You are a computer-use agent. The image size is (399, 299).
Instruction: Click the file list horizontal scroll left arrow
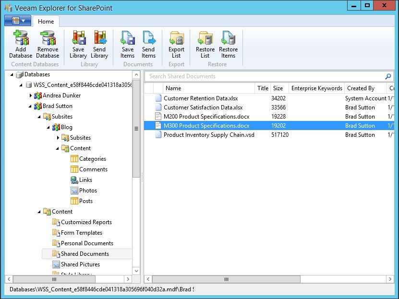(x=148, y=279)
